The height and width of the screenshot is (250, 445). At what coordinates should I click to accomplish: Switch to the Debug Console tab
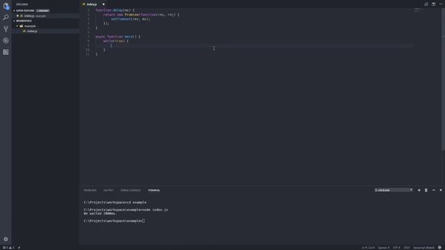pyautogui.click(x=131, y=190)
